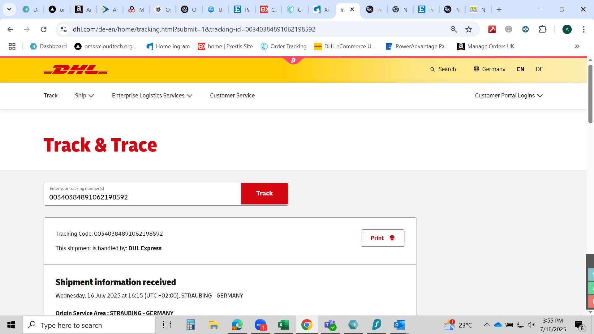Switch site language to EN
Viewport: 594px width, 334px height.
(520, 69)
